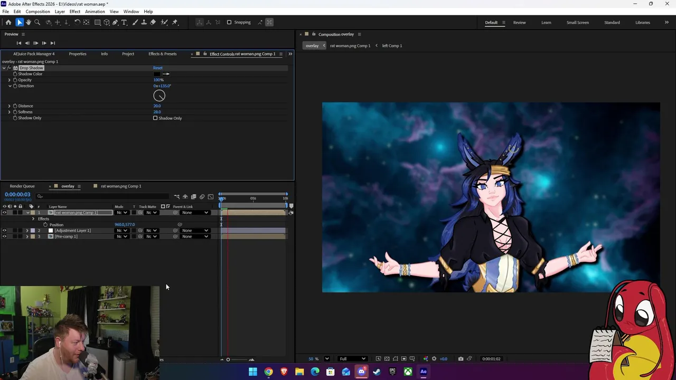Open the Composition menu

click(37, 12)
